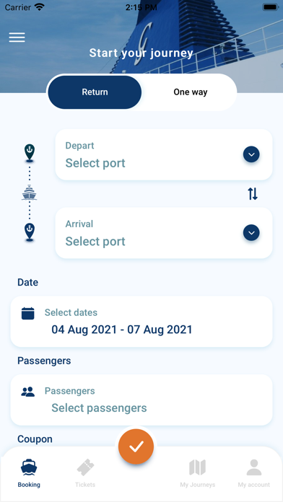Image resolution: width=283 pixels, height=502 pixels.
Task: Open the Tickets tab
Action: pos(85,473)
